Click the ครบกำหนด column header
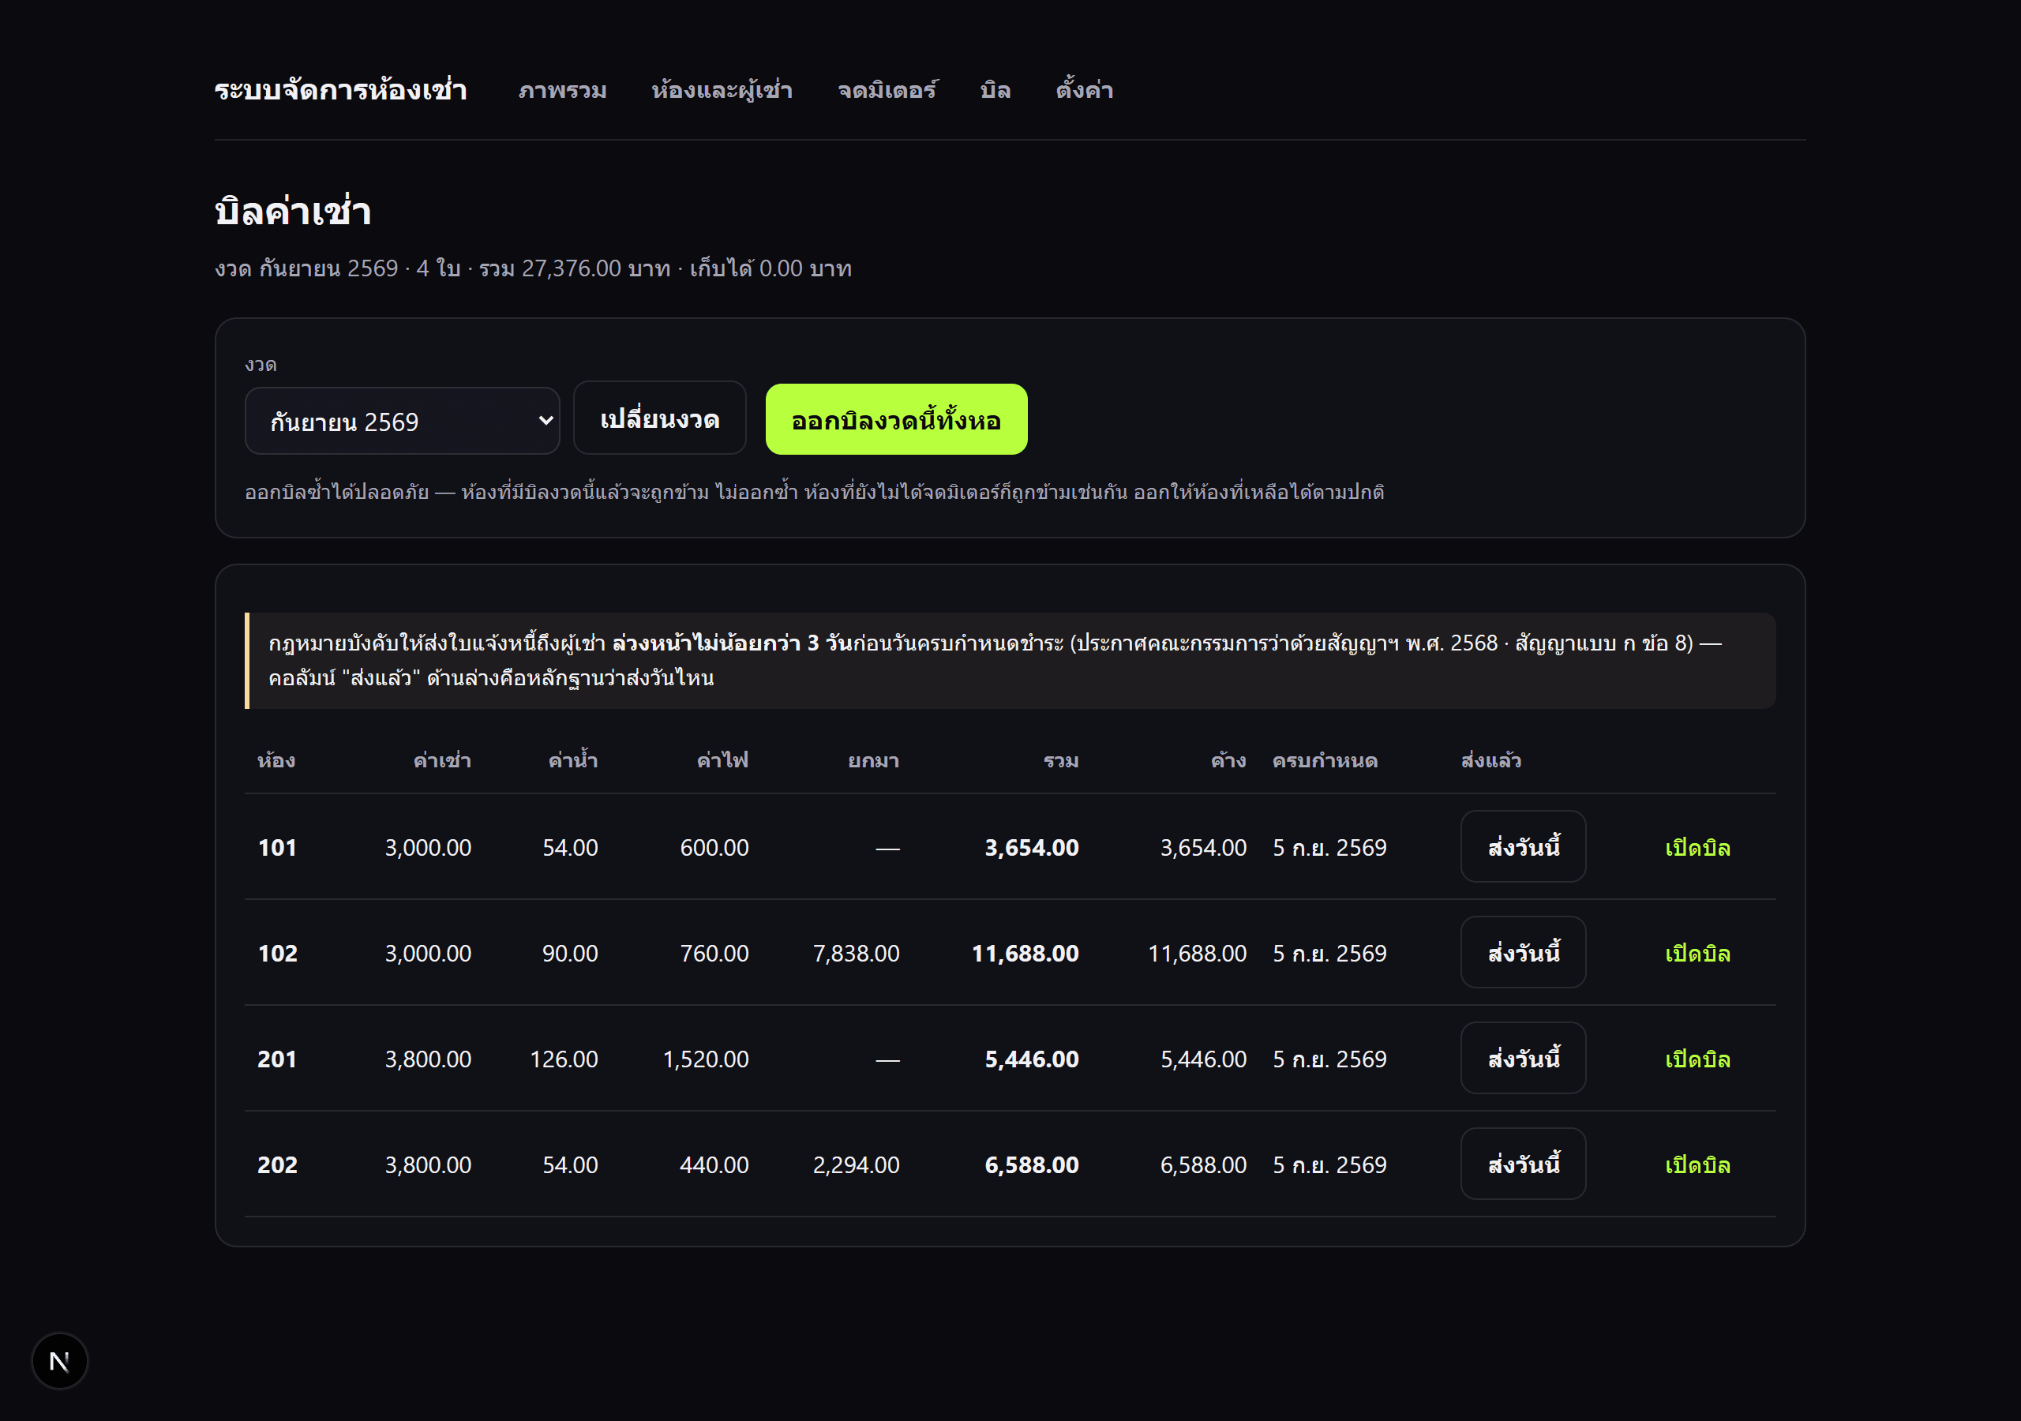 pos(1325,759)
